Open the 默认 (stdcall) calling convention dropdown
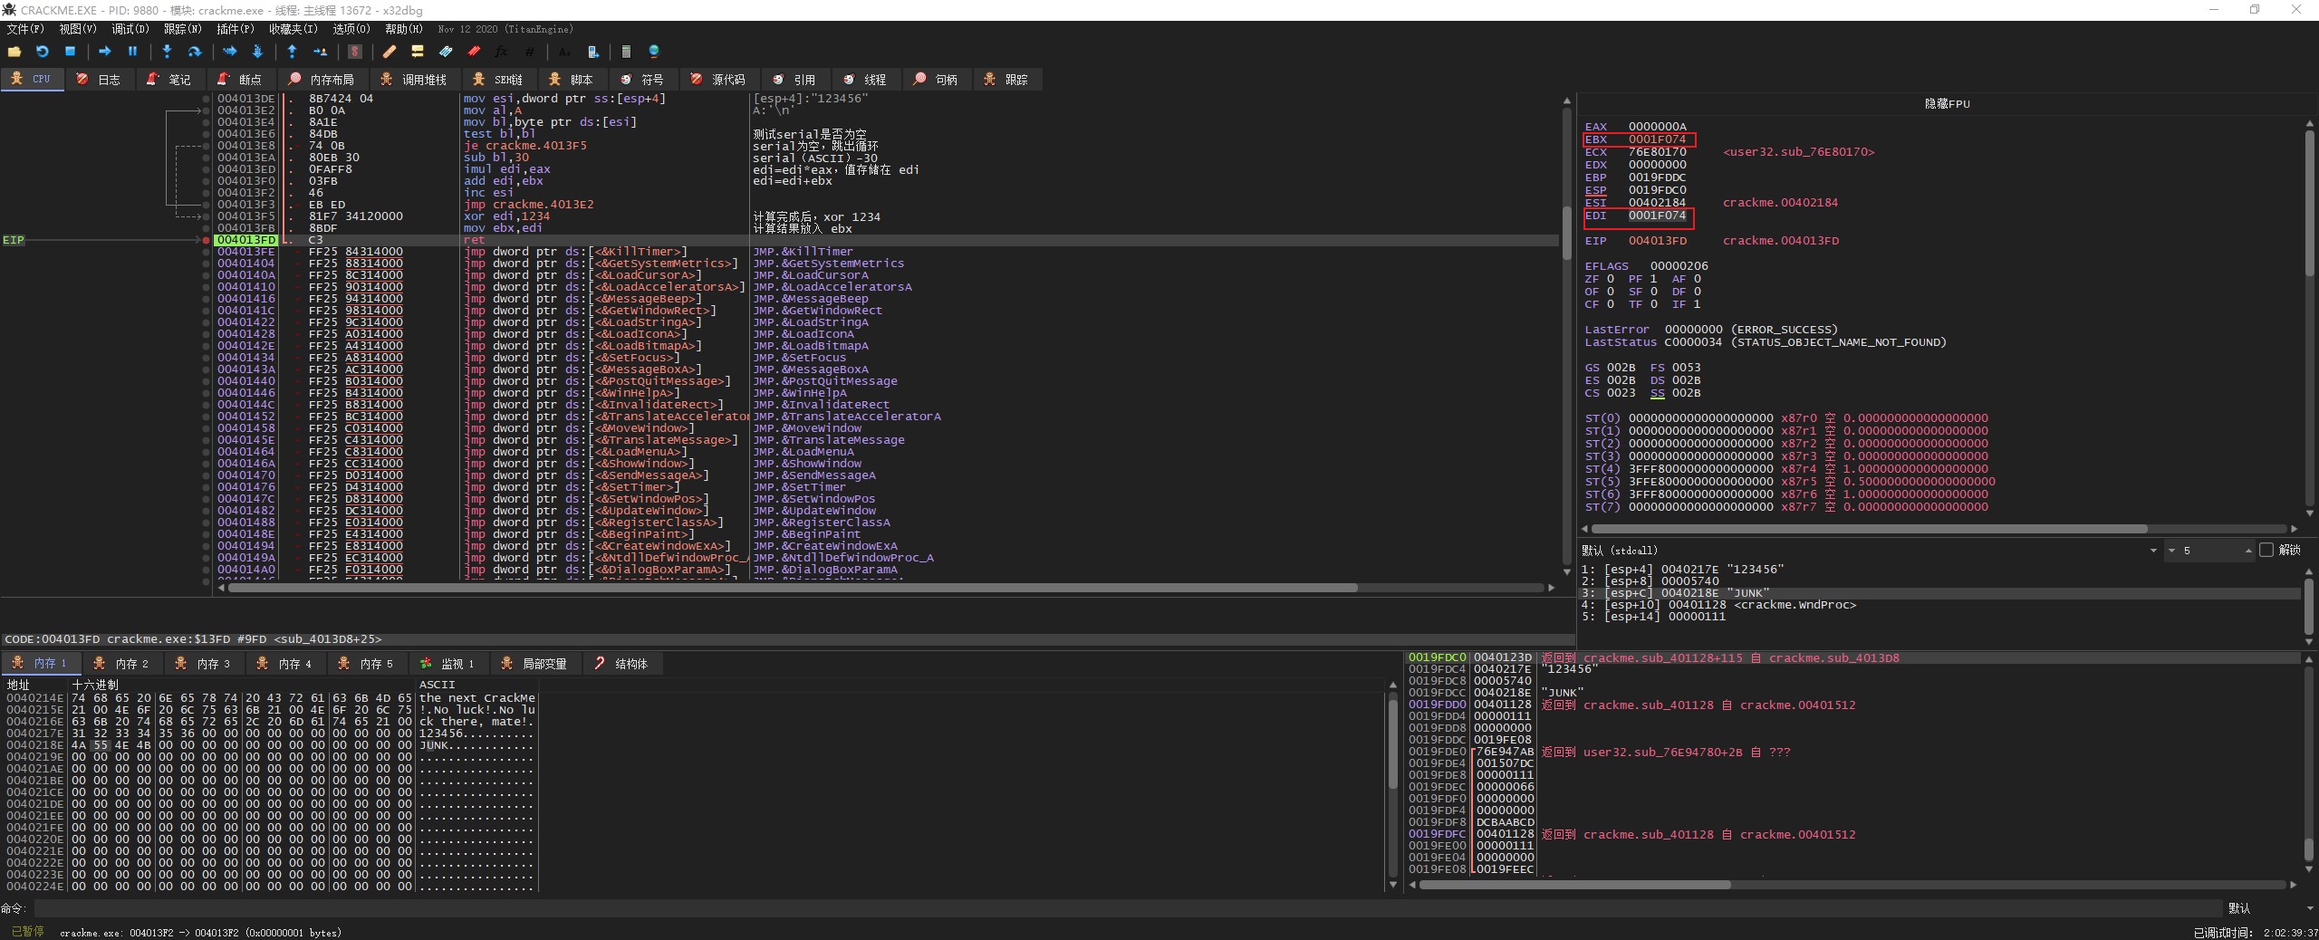2319x940 pixels. click(x=2152, y=551)
